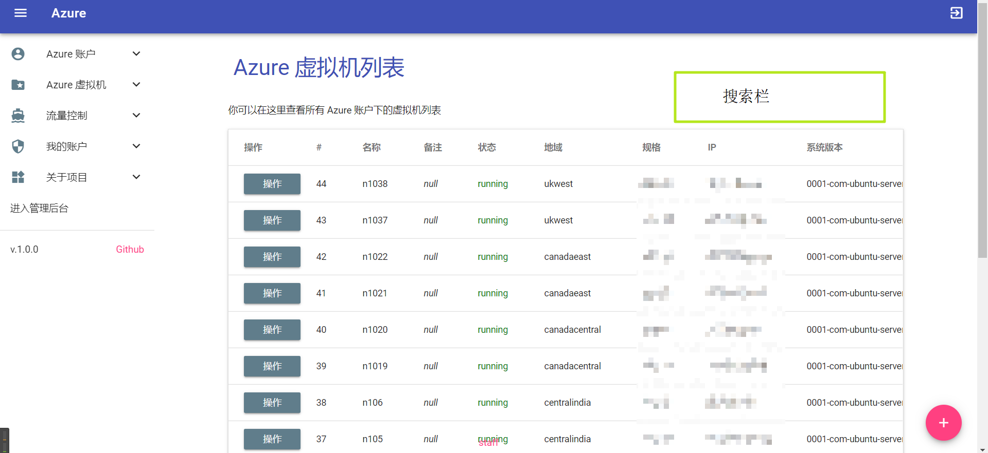Screen dimensions: 988x453
Task: Click the scrollbar down arrow
Action: click(x=982, y=449)
